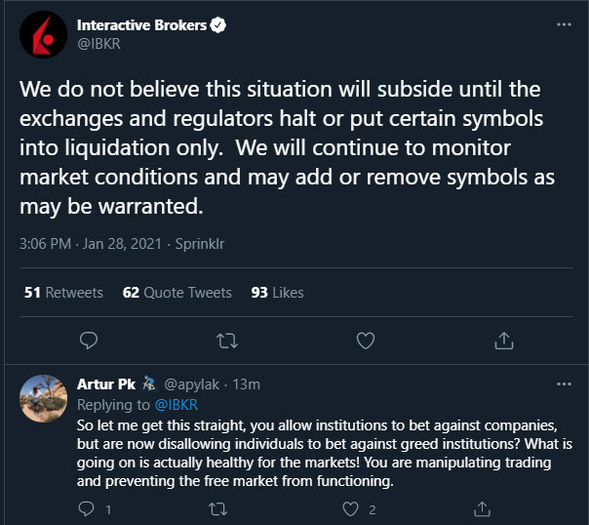The width and height of the screenshot is (589, 525).
Task: View the 93 Likes list
Action: [277, 292]
